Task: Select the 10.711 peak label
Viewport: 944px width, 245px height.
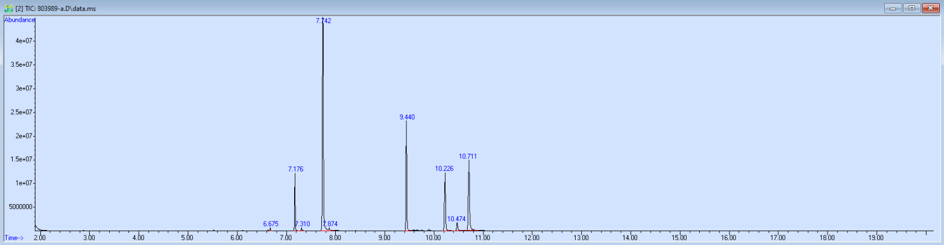Action: tap(468, 156)
